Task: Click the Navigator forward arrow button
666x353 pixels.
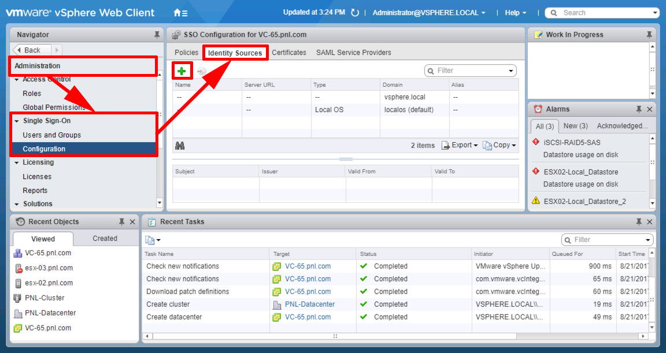Action: [x=57, y=50]
